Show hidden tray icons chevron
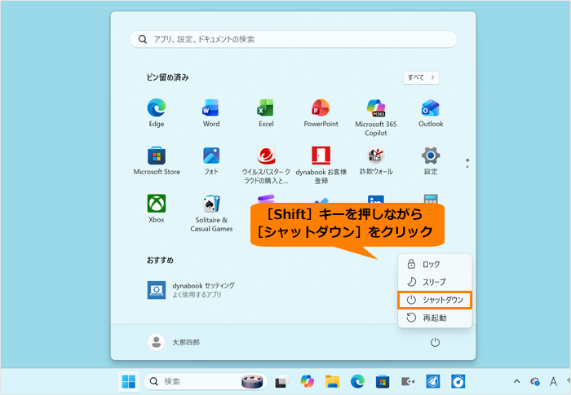Image resolution: width=571 pixels, height=395 pixels. (516, 381)
